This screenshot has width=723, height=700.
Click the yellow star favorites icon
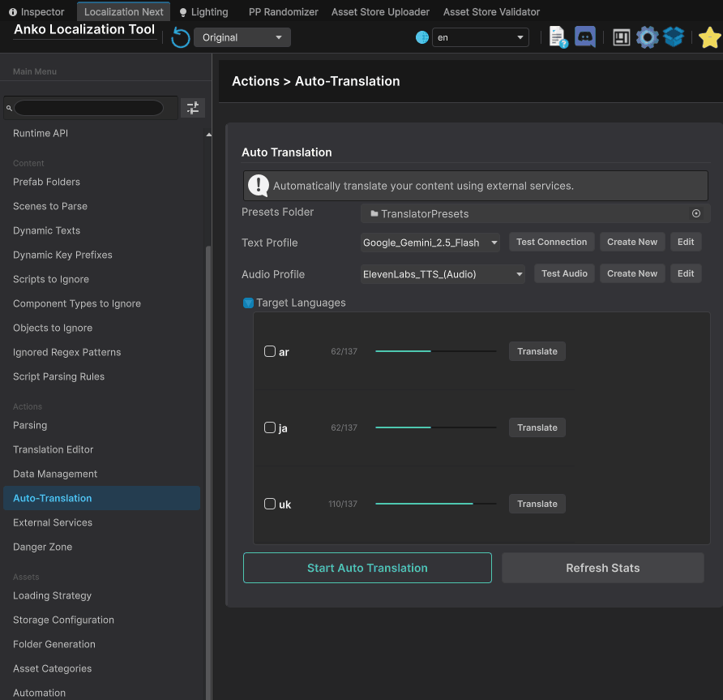click(x=710, y=37)
